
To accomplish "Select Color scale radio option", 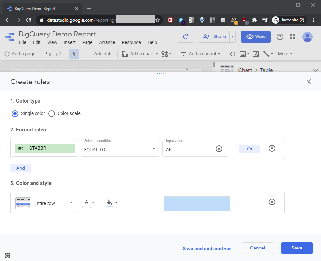I will (52, 113).
